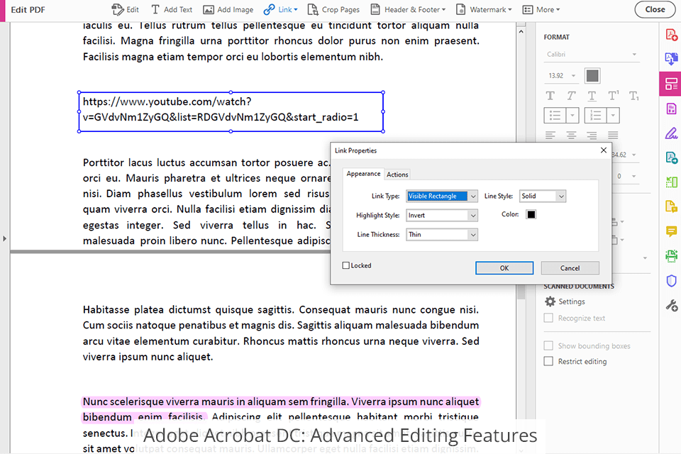Close the Link Properties dialog with X
Image resolution: width=681 pixels, height=454 pixels.
[x=603, y=150]
